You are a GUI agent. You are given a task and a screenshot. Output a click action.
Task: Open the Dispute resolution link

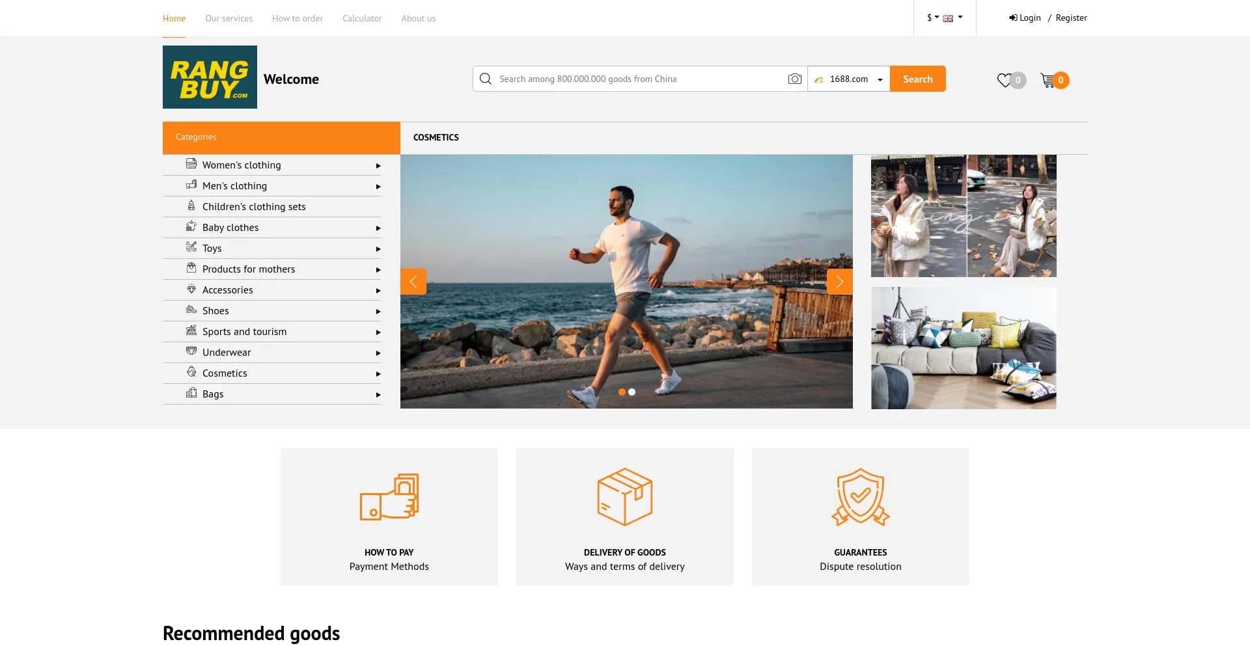coord(861,567)
